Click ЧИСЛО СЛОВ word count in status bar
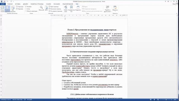179x101 pixels. point(17,100)
